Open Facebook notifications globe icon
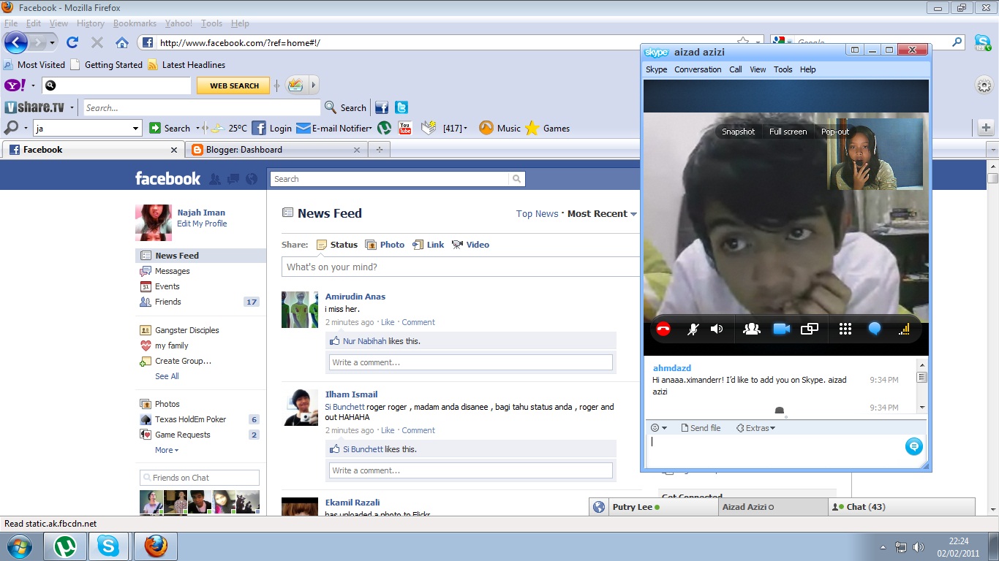The width and height of the screenshot is (999, 561). coord(252,179)
